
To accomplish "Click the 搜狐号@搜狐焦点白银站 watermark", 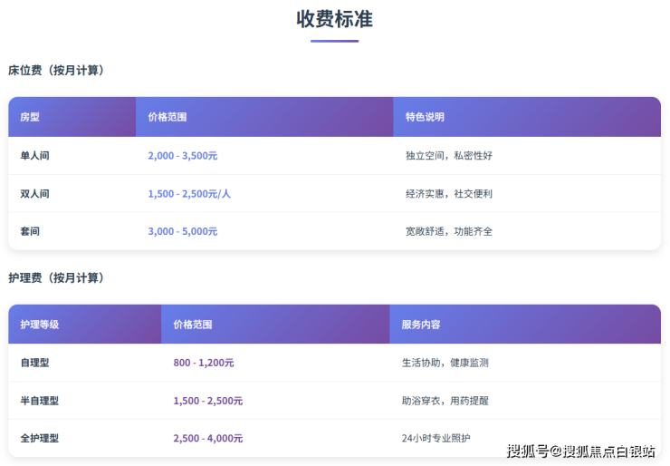I will click(580, 451).
